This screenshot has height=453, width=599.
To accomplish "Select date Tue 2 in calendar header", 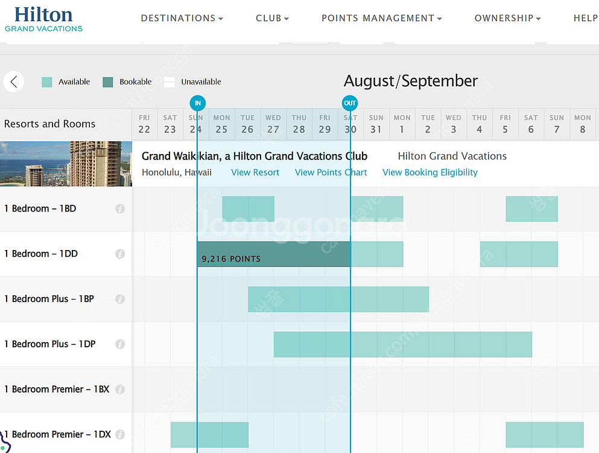I will [428, 124].
